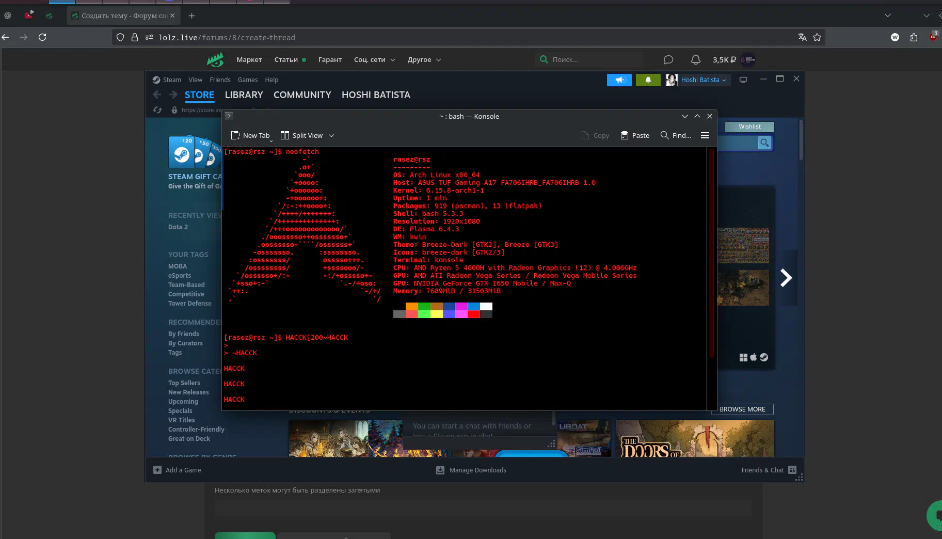Reload the browser page
The width and height of the screenshot is (942, 539).
[42, 37]
